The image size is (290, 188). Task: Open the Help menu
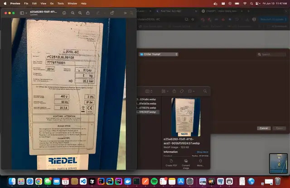point(83,3)
